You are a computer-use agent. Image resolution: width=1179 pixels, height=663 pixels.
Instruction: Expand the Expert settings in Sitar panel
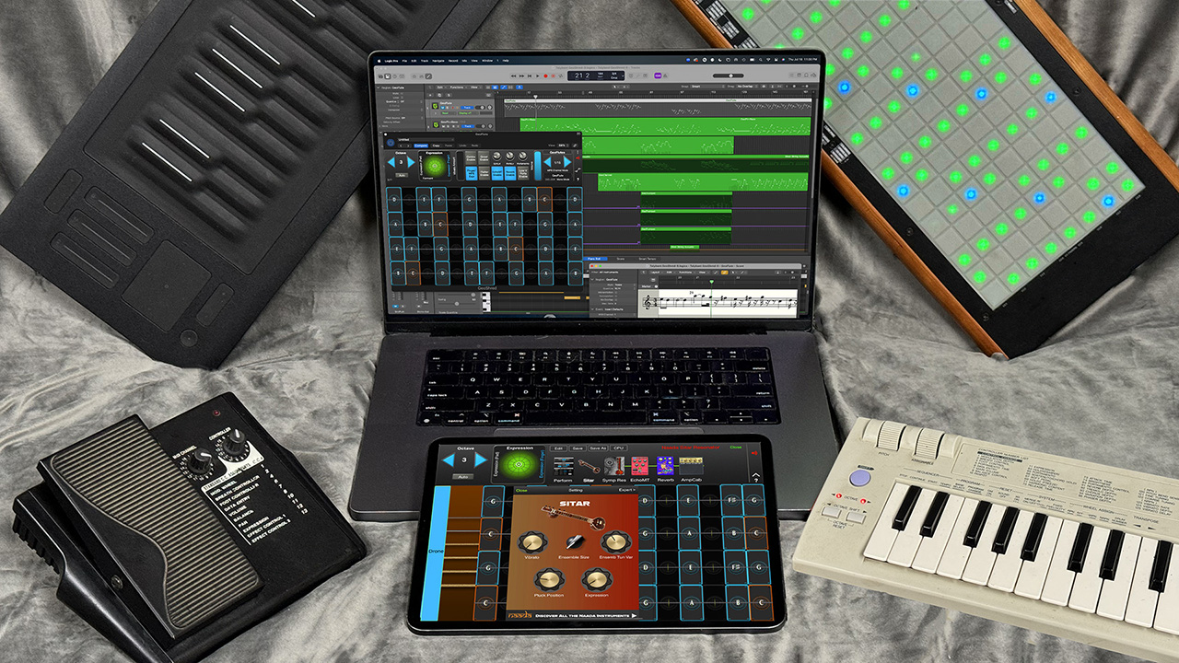[x=626, y=490]
